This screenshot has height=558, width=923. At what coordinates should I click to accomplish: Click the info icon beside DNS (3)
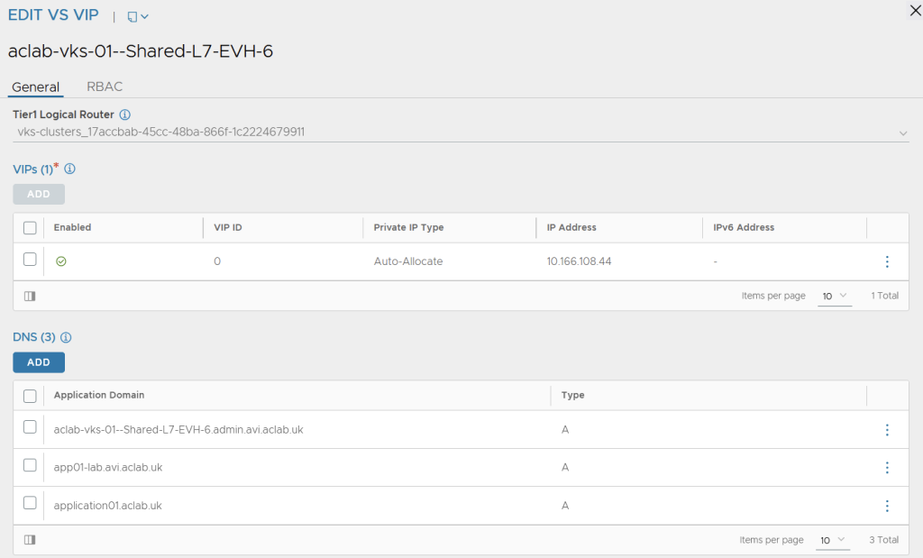pyautogui.click(x=66, y=337)
